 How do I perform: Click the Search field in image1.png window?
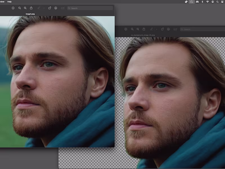[90, 8]
